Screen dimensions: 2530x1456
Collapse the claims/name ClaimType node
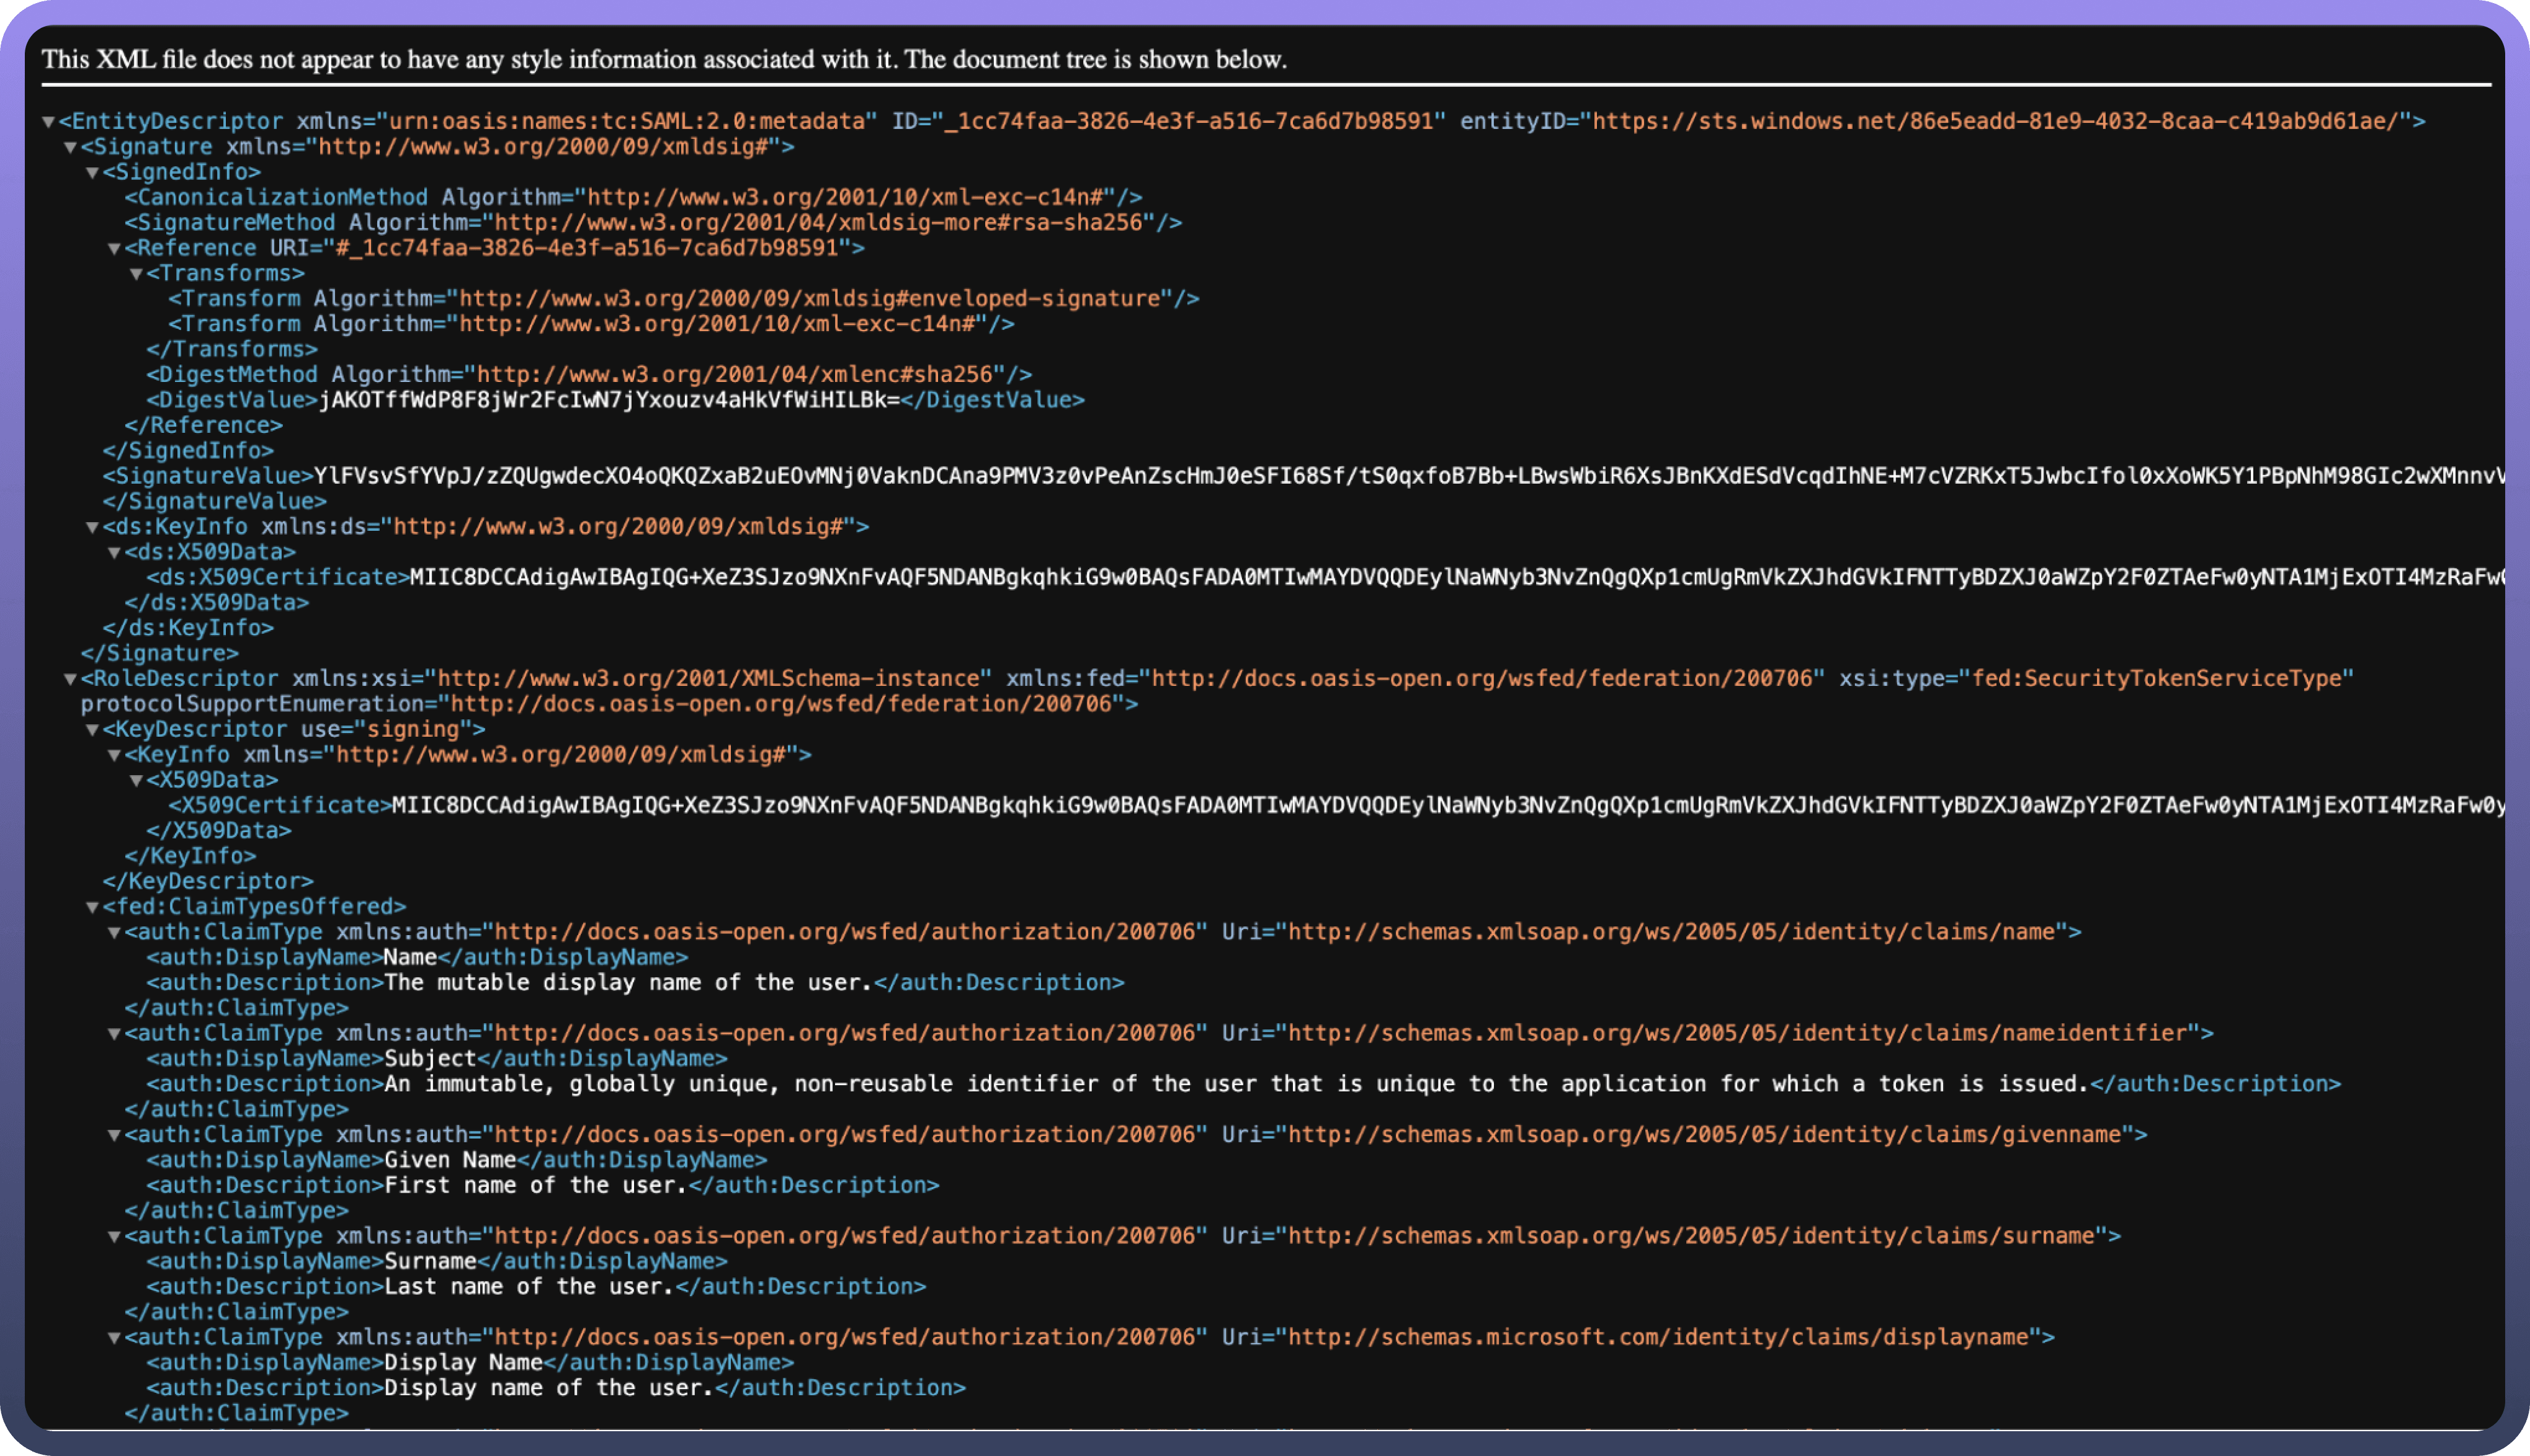click(x=114, y=933)
